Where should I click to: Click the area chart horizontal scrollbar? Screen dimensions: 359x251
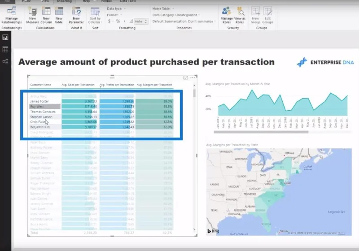(x=261, y=132)
